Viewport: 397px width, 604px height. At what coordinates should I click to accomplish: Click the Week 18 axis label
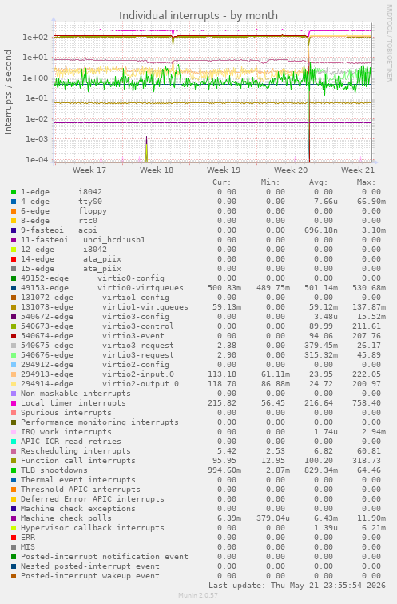point(157,170)
